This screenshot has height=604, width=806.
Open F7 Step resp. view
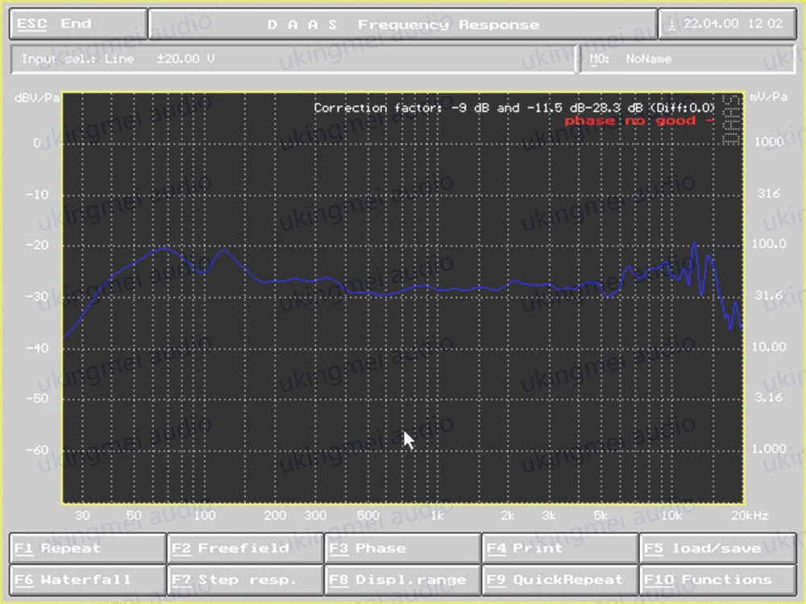245,580
